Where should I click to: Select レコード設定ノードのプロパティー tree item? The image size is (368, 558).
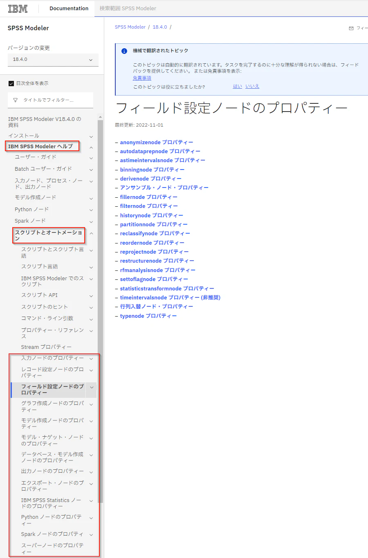[x=52, y=373]
